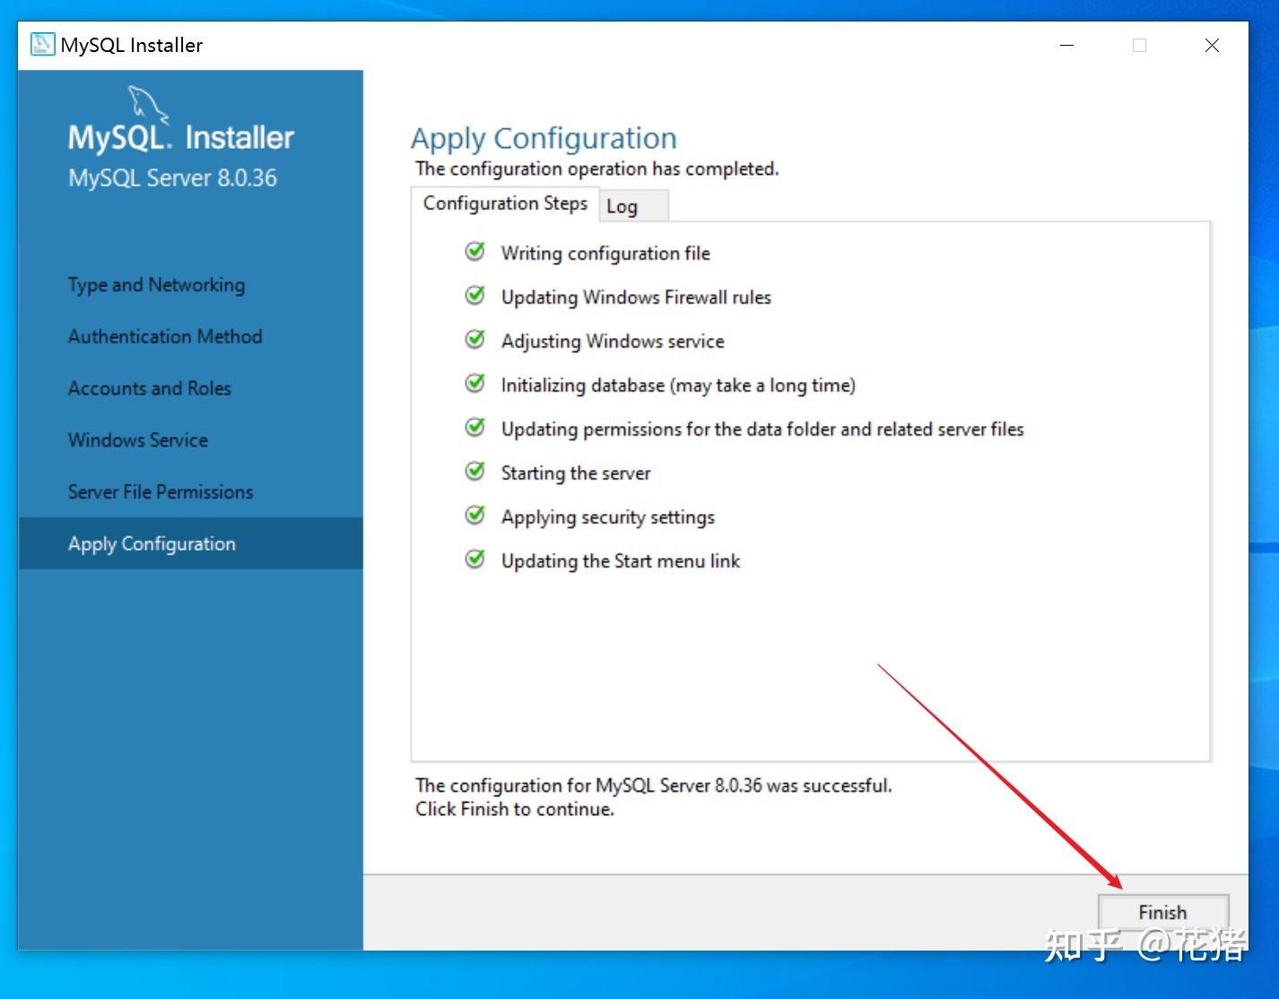Viewport: 1279px width, 999px height.
Task: Click the check icon for Writing configuration file
Action: (x=475, y=251)
